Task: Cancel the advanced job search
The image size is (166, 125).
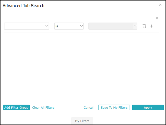Action: (89, 108)
